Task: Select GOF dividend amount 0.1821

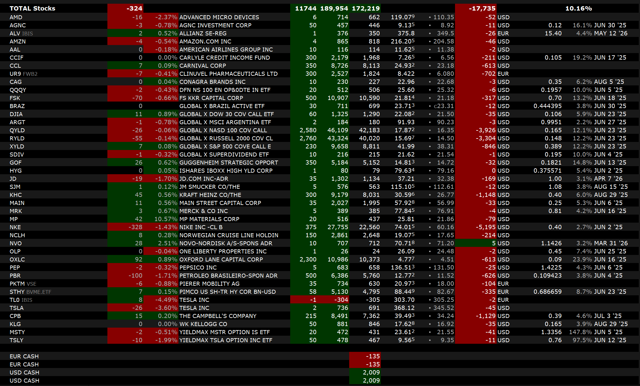Action: click(x=551, y=162)
